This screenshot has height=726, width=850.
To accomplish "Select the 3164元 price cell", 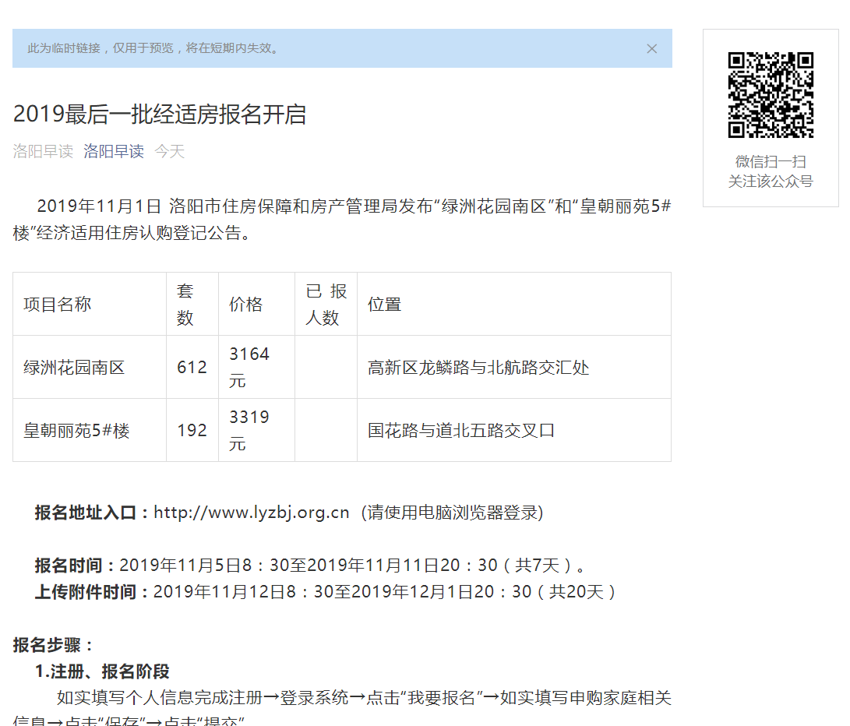I will [x=256, y=368].
